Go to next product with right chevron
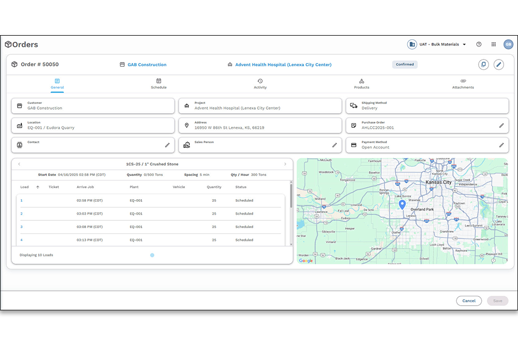Screen dimensions: 518x345 click(285, 164)
